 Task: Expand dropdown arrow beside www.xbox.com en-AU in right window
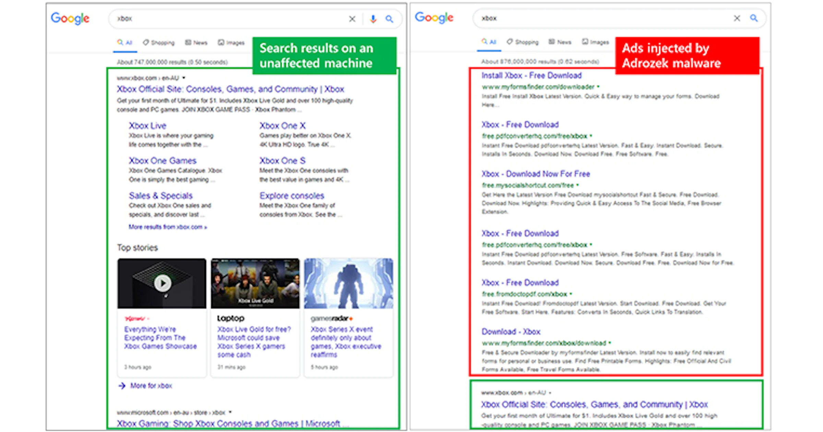pos(550,393)
